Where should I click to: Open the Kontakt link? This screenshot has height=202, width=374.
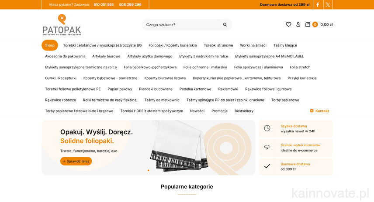320,111
